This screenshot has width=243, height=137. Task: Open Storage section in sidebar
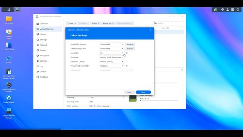pyautogui.click(x=49, y=40)
